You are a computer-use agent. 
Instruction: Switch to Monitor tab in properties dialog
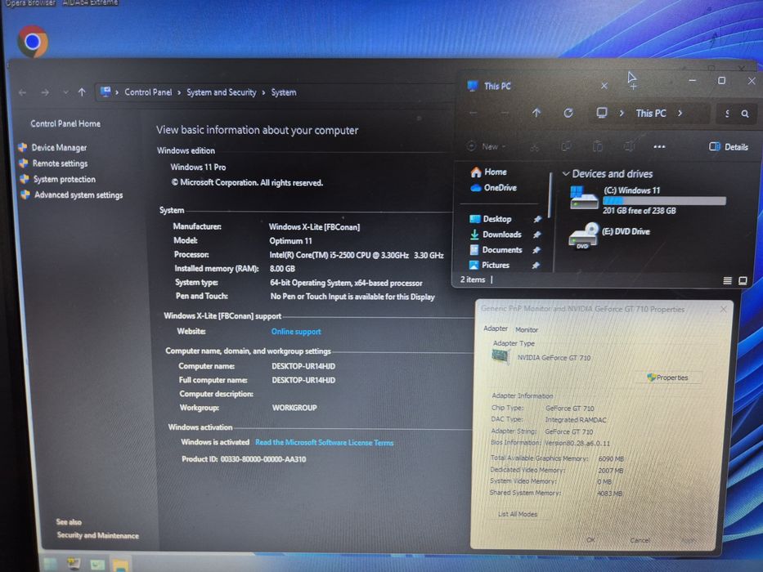527,330
